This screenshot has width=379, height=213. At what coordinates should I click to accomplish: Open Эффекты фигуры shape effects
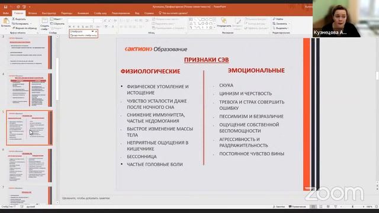pos(256,28)
